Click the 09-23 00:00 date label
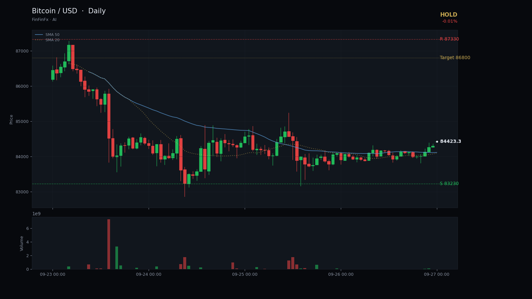Viewport: 532px width, 299px height. pyautogui.click(x=53, y=274)
